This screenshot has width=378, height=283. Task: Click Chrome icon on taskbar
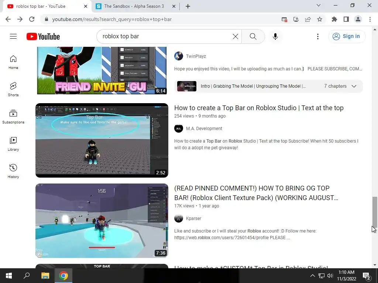pyautogui.click(x=63, y=276)
